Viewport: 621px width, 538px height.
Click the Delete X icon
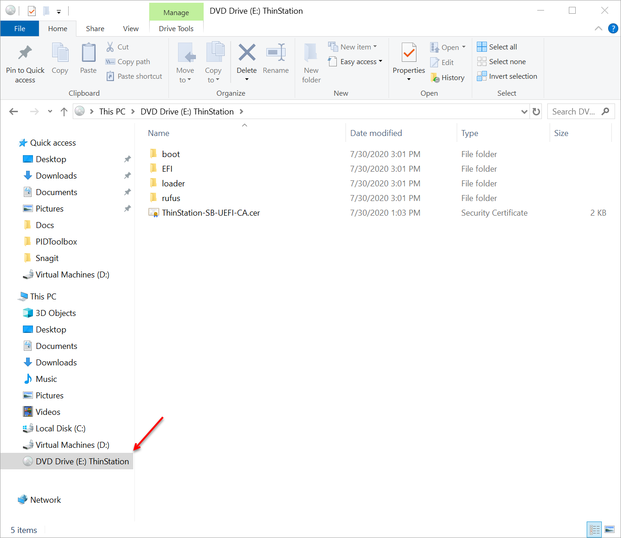(x=247, y=52)
